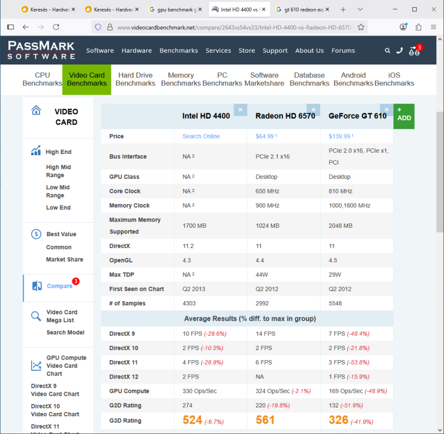
Task: Open DirectX 9 Video Card Chart link
Action: click(x=55, y=390)
